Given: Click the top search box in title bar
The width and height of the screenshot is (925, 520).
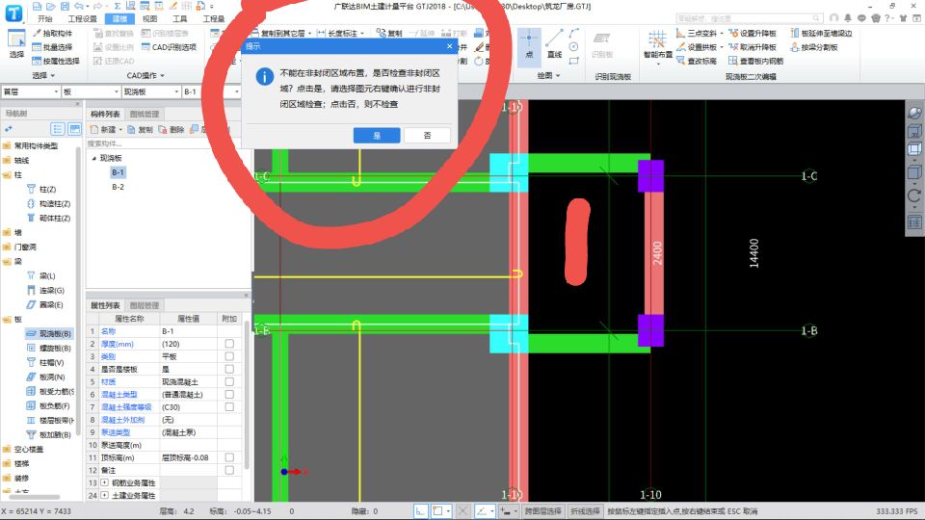Looking at the screenshot, I should (x=750, y=19).
